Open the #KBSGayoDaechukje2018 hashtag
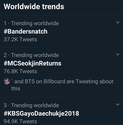This screenshot has width=123, height=125. tap(41, 113)
